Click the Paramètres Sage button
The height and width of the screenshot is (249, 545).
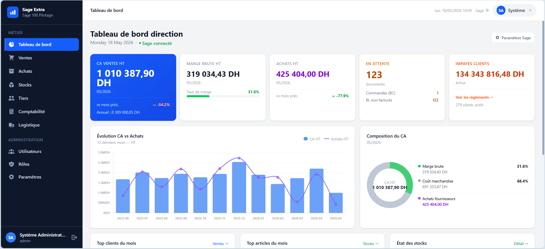click(513, 38)
